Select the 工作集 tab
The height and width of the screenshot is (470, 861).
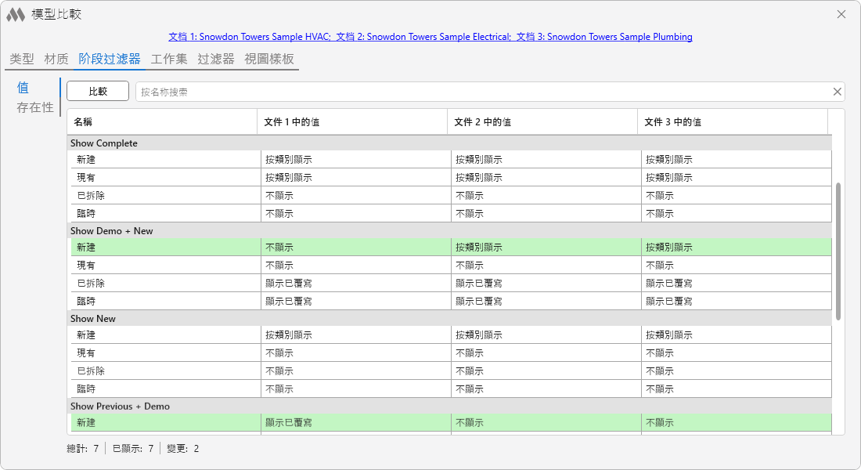pos(169,59)
